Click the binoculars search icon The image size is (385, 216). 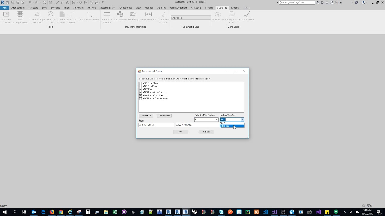click(317, 2)
